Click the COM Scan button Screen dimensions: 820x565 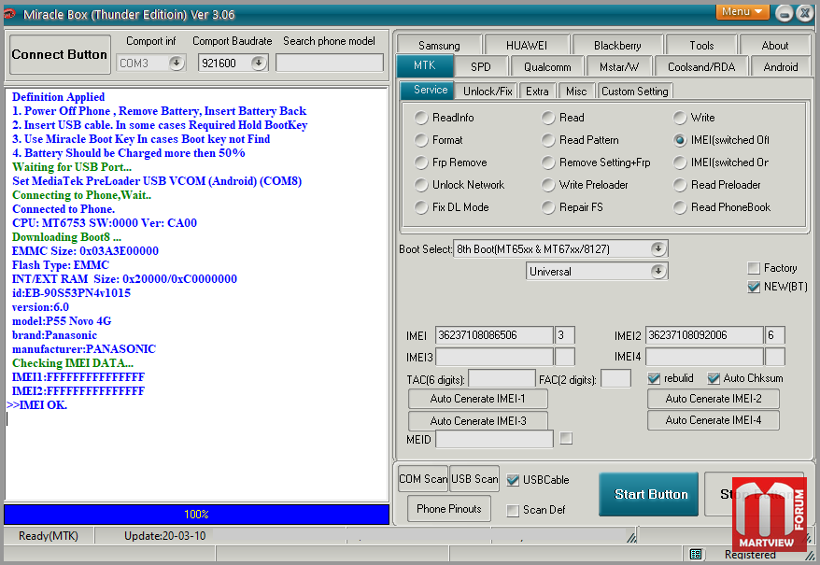tap(423, 479)
